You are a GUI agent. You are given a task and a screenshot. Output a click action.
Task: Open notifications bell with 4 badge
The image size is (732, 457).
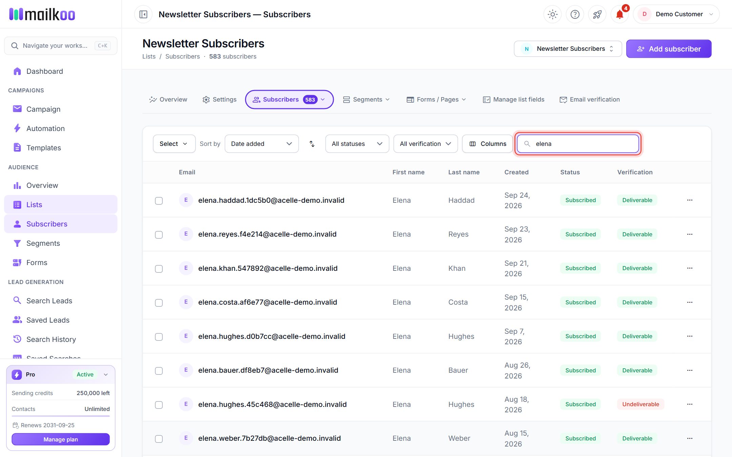620,14
